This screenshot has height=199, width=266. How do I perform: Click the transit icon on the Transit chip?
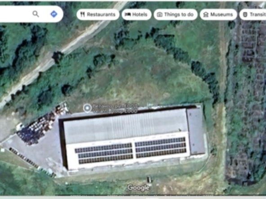(245, 14)
